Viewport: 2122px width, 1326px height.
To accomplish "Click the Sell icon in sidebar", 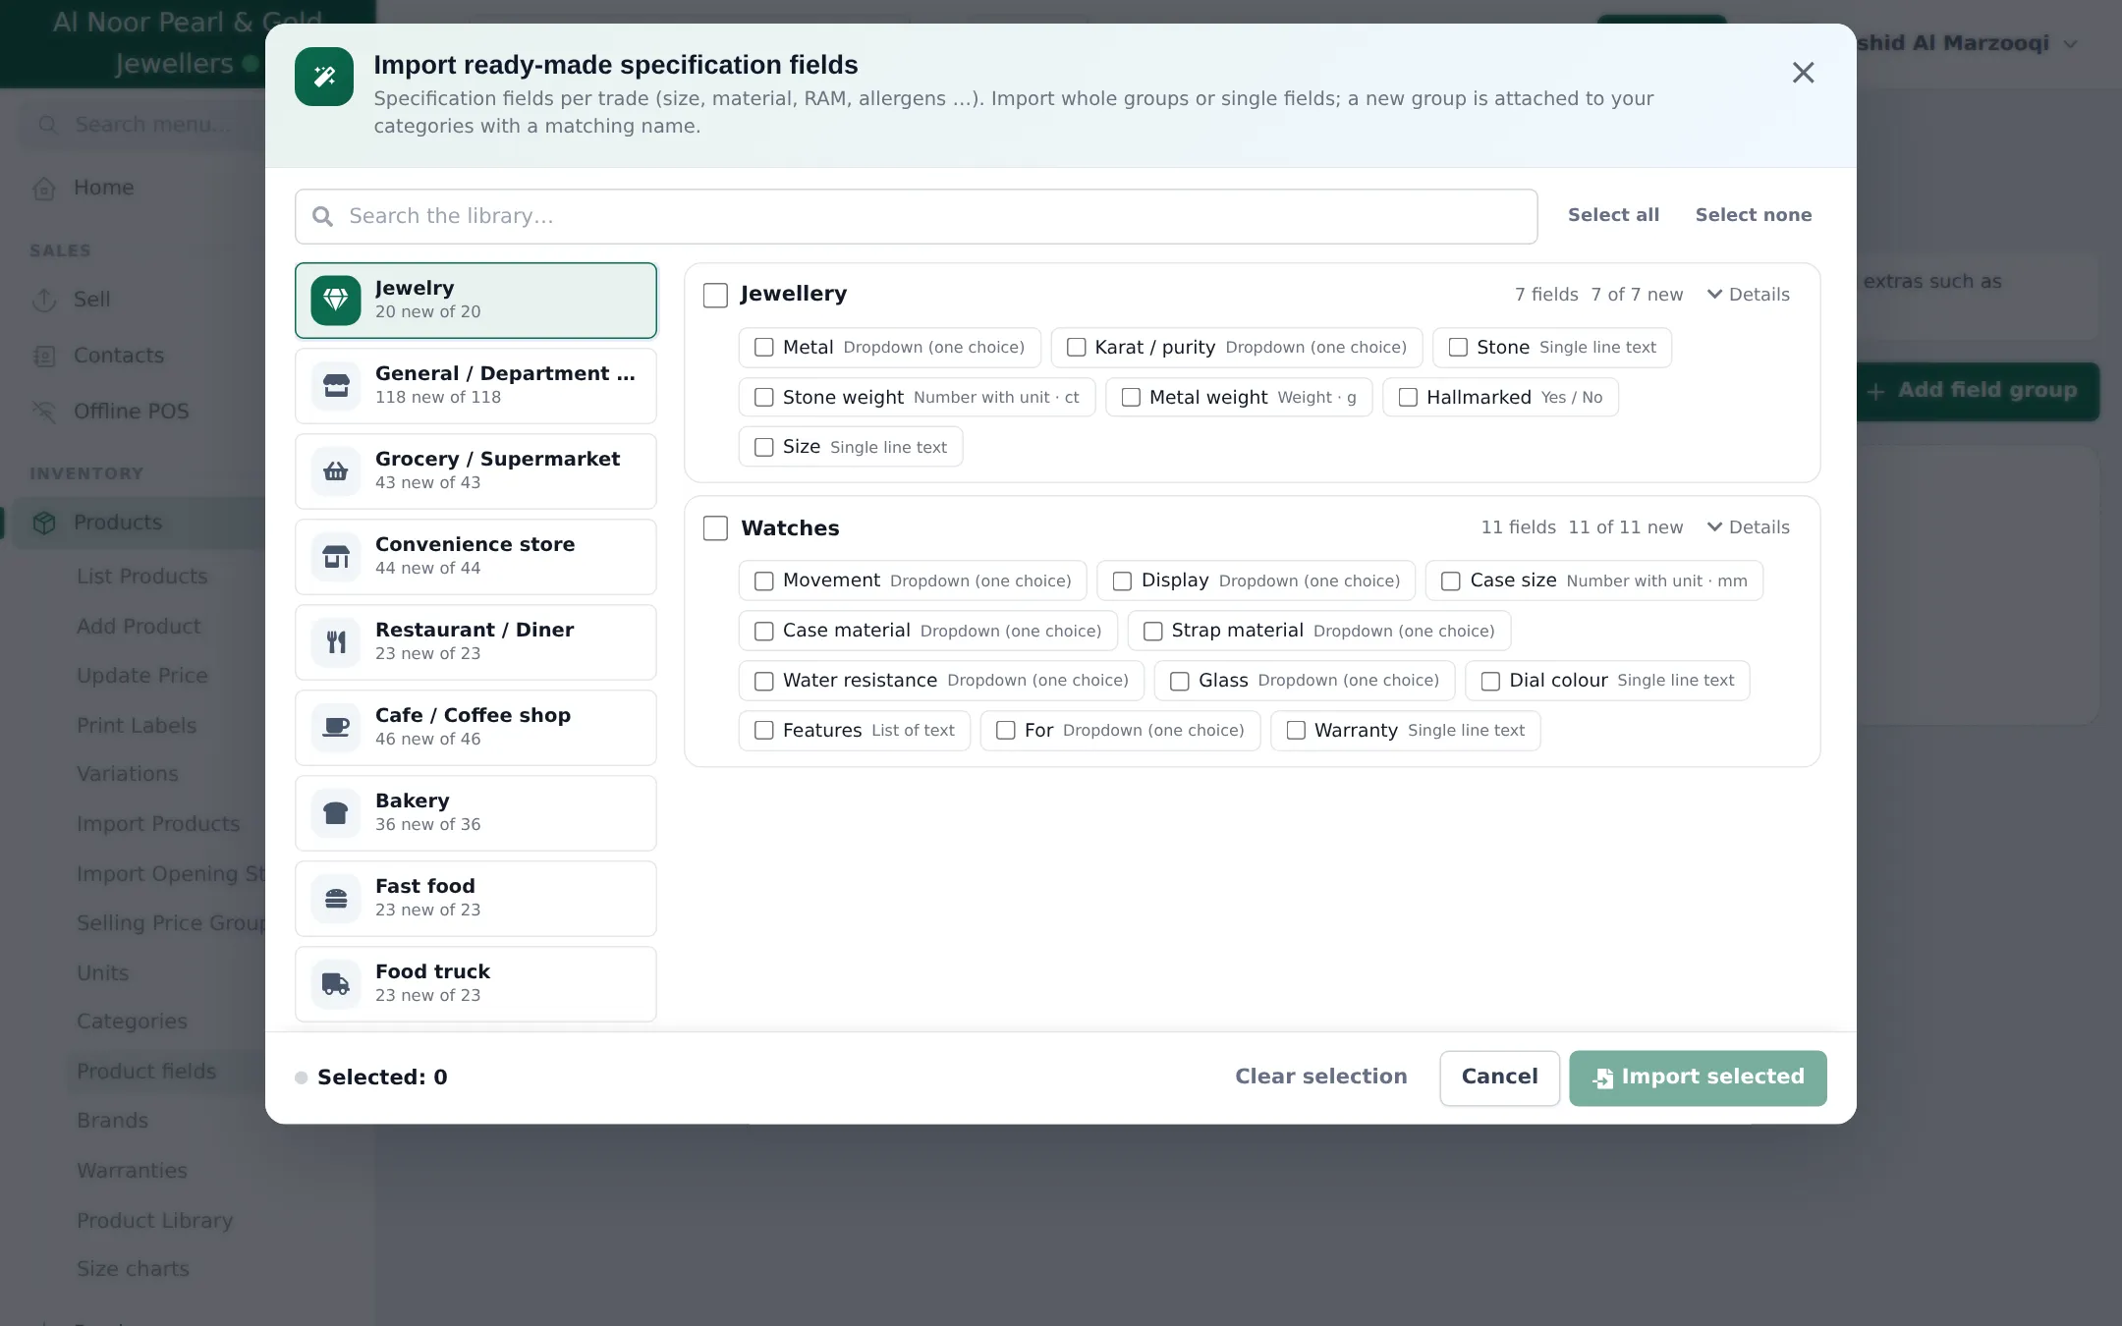I will [x=44, y=300].
